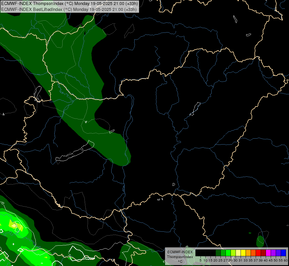289x266 pixels.
Task: Select the pure yellow 31–33 legend swatch
Action: [243, 253]
